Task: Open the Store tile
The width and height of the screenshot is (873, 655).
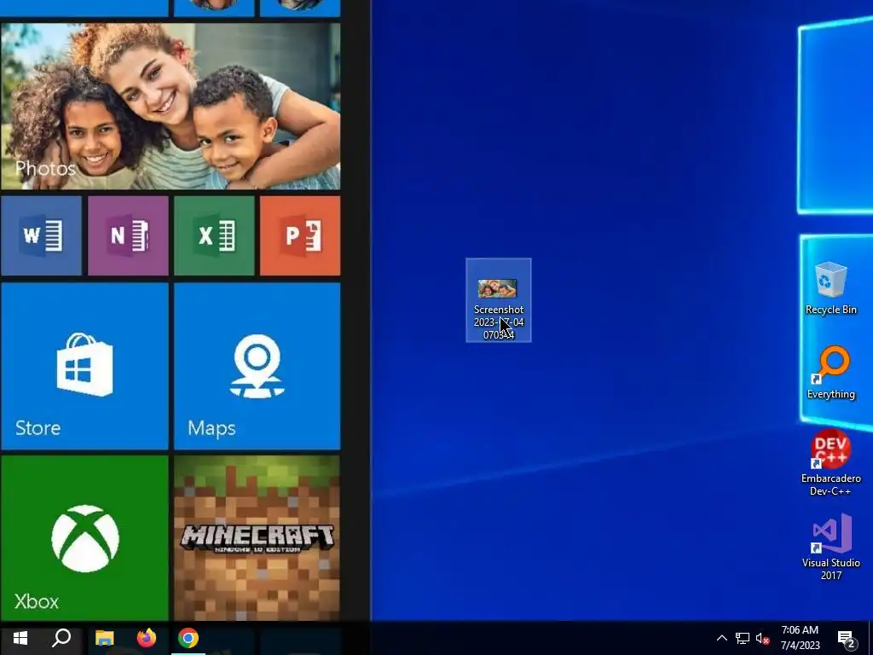Action: tap(84, 366)
